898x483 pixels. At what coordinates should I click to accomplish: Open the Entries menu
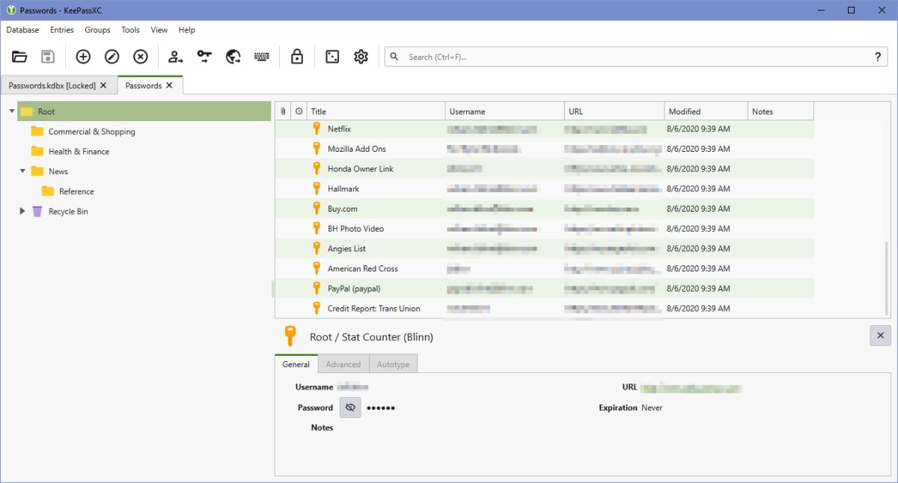pos(62,30)
